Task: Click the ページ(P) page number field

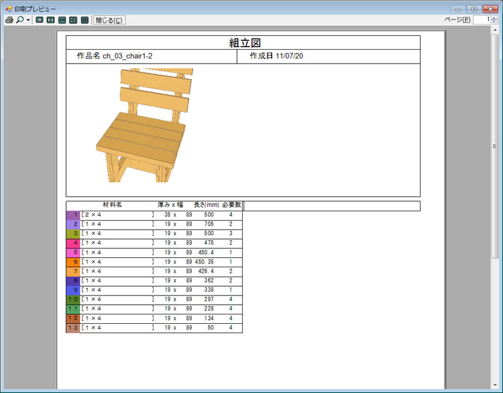Action: point(482,19)
